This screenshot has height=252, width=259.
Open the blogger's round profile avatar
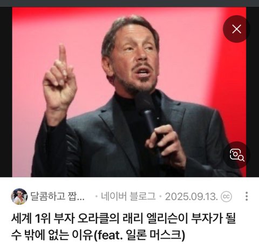(x=19, y=196)
